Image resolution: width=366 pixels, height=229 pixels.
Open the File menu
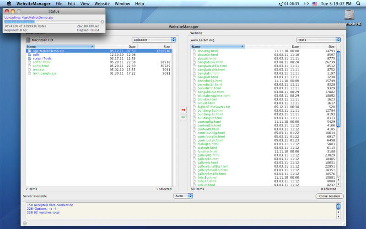[59, 4]
